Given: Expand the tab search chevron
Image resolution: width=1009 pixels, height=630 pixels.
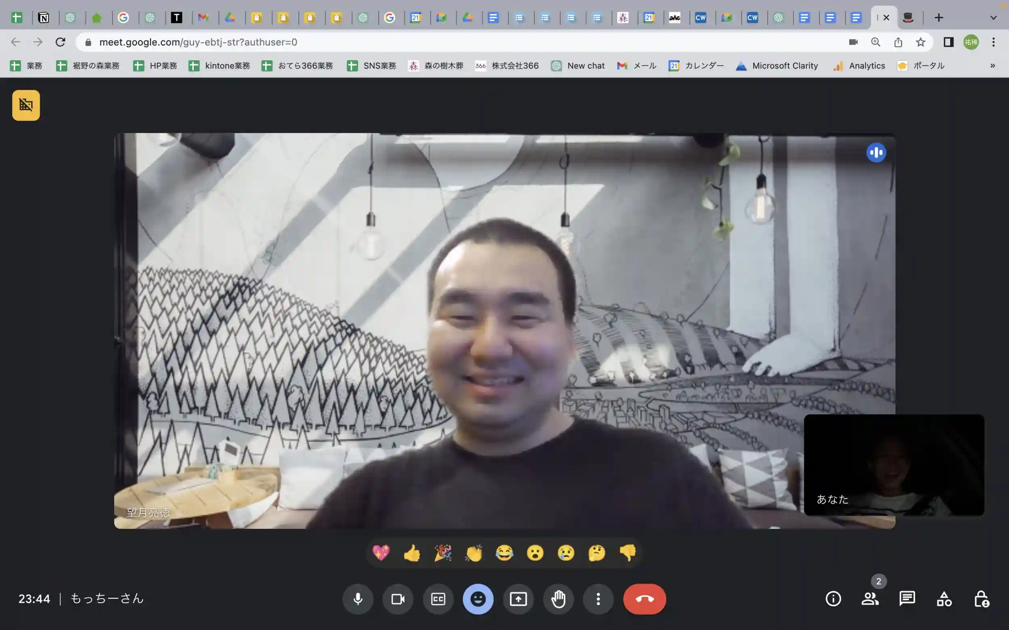Looking at the screenshot, I should [993, 17].
